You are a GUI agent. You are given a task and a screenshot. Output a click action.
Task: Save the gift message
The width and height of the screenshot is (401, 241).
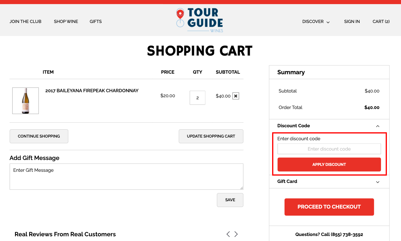(x=230, y=200)
